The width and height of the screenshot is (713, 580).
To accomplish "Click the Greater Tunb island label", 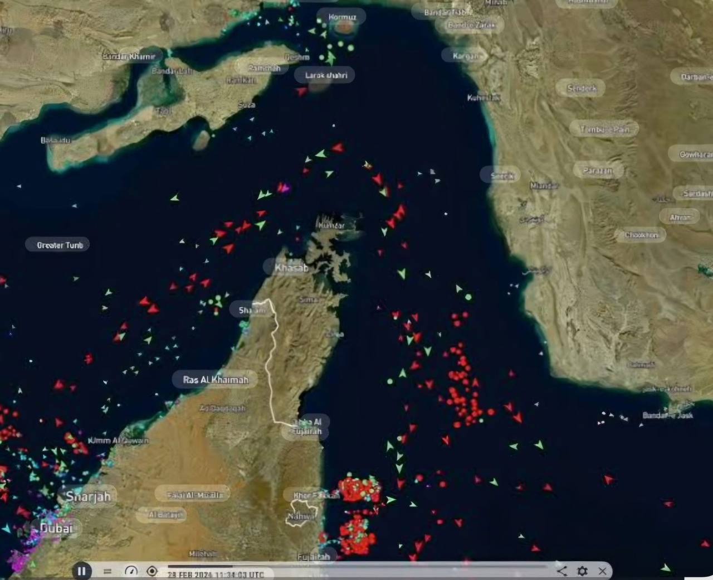I will coord(60,245).
